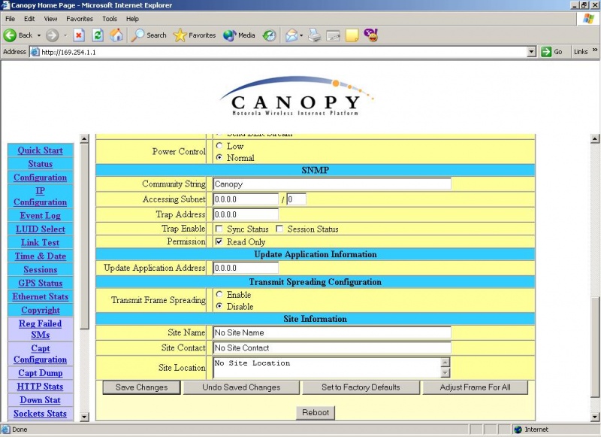Expand the Address bar dropdown list
Viewport: 601px width, 437px height.
[x=530, y=51]
